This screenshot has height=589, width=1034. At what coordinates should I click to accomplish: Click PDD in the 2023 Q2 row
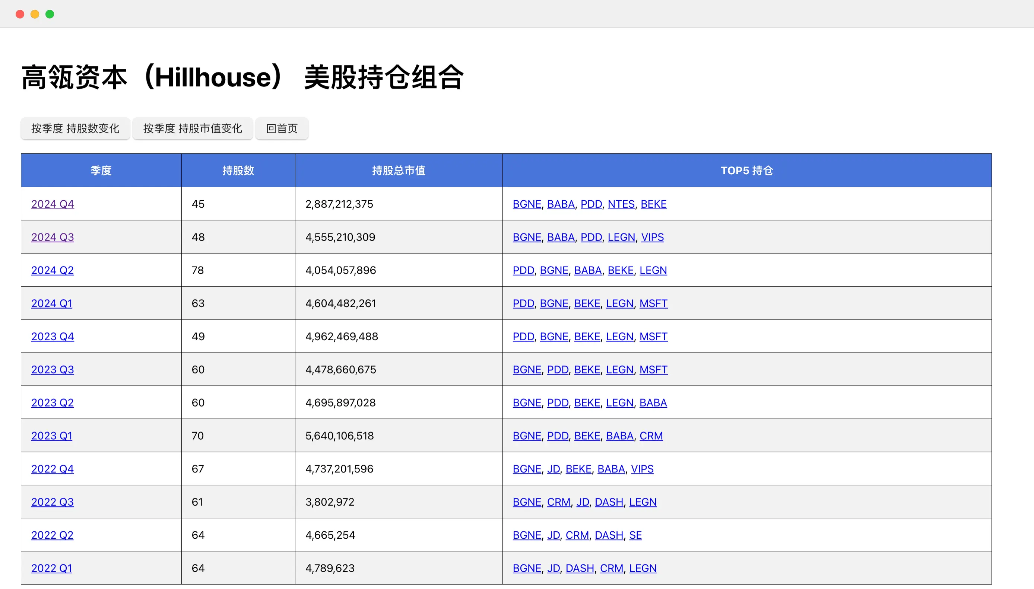[x=558, y=403]
